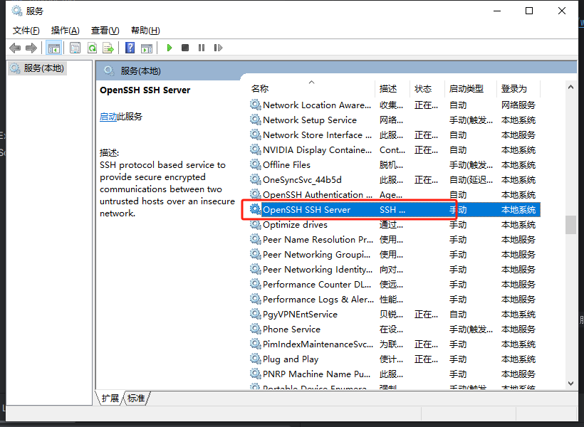Screen dimensions: 584x427
Task: Click the 启动 link to start service
Action: point(108,117)
